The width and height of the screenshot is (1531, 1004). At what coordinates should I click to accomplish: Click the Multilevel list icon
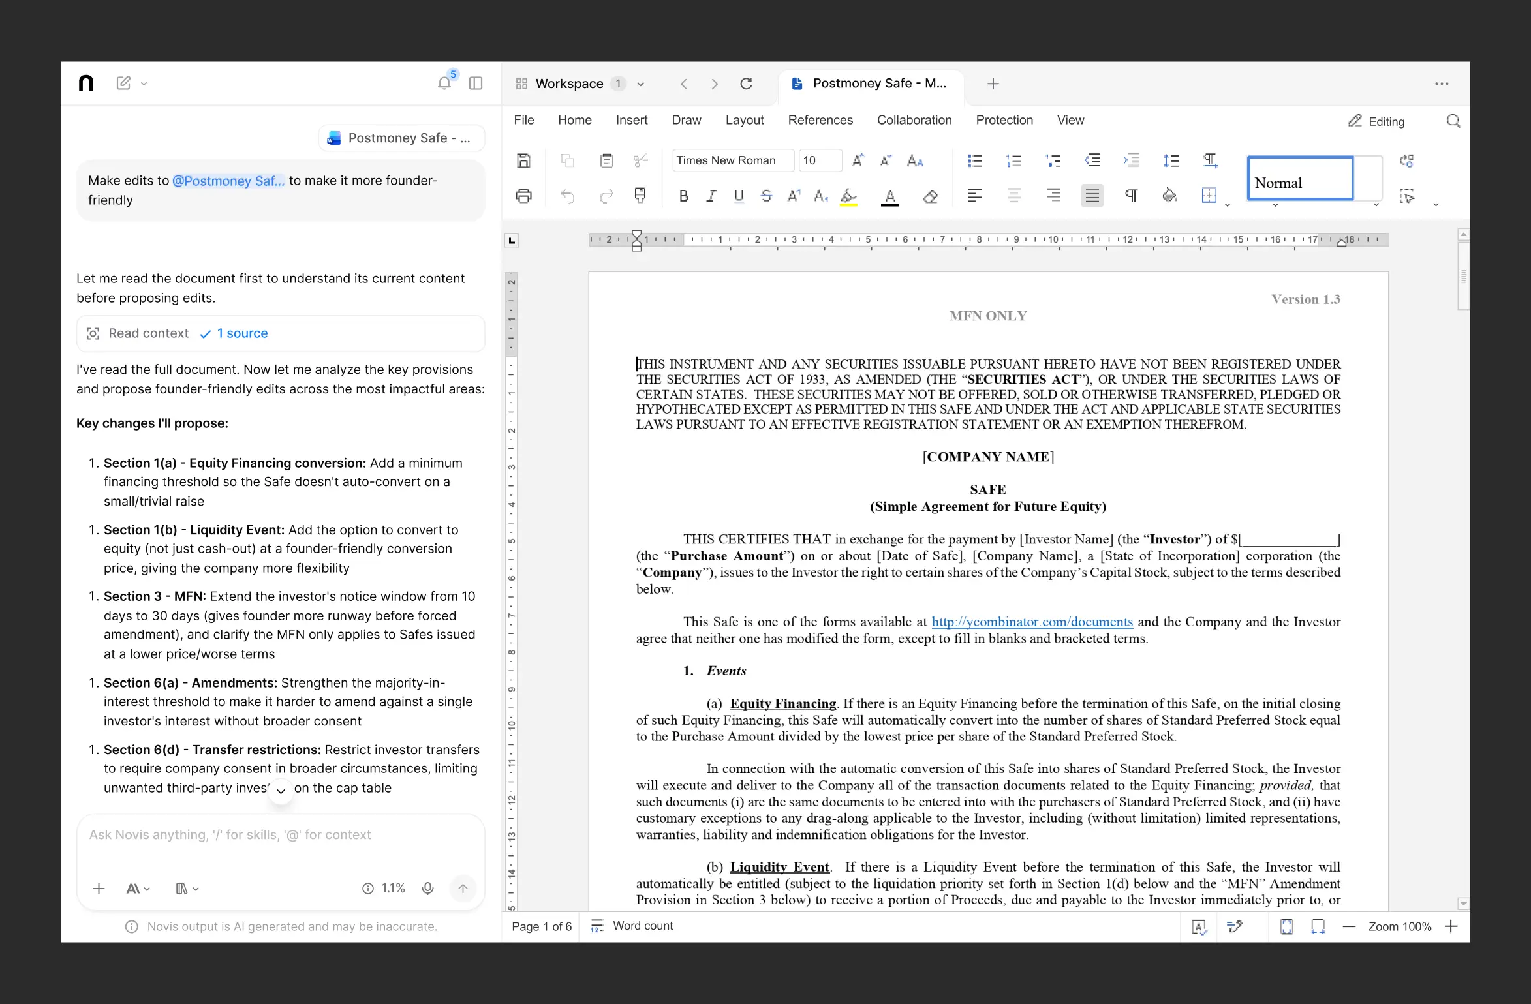[1053, 160]
